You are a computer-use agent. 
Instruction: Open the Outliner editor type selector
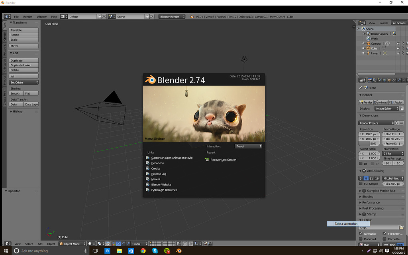(362, 23)
